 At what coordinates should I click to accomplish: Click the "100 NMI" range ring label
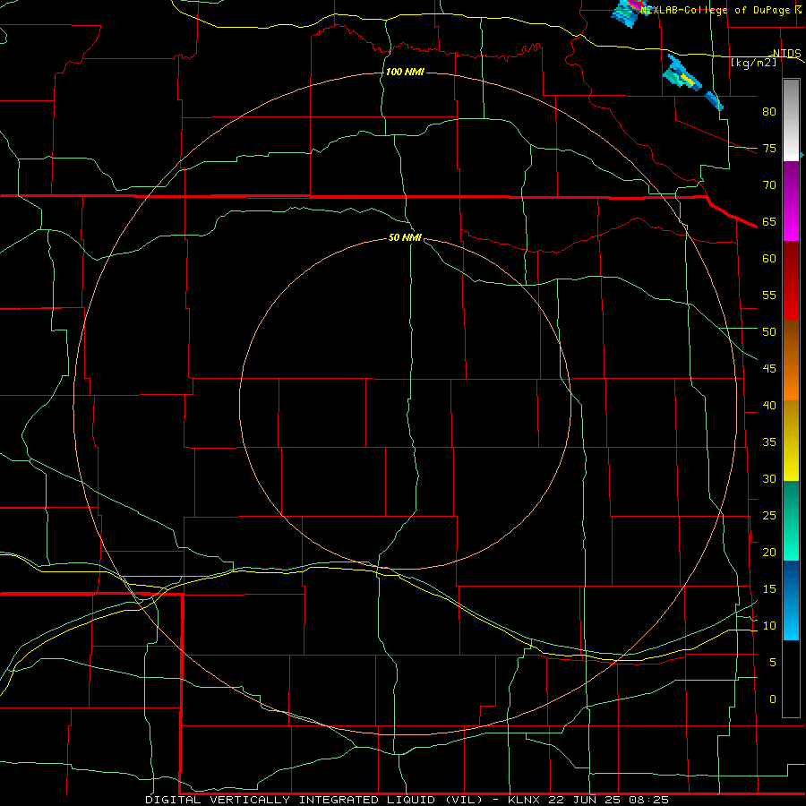[405, 72]
